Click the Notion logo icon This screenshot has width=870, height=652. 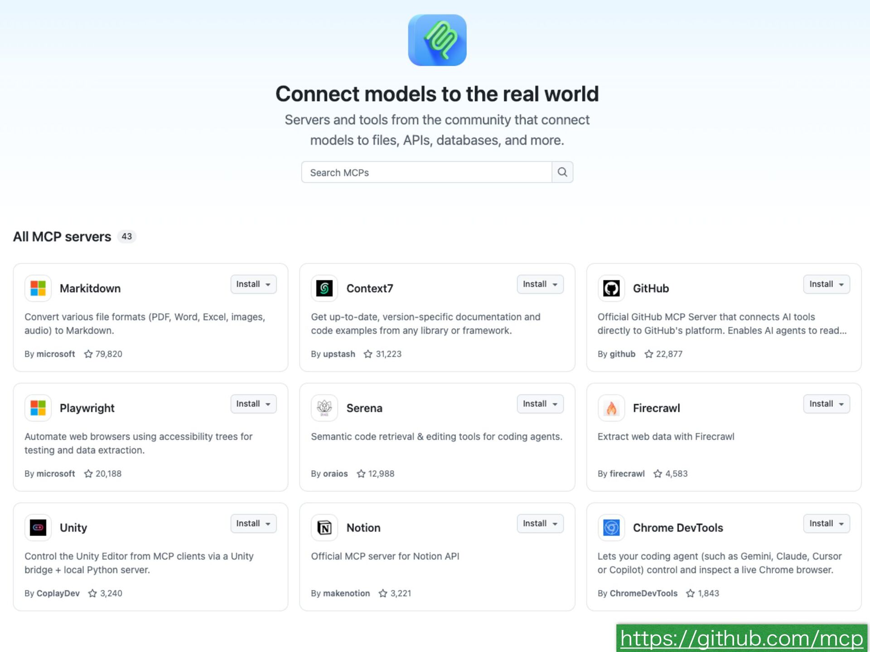[324, 527]
